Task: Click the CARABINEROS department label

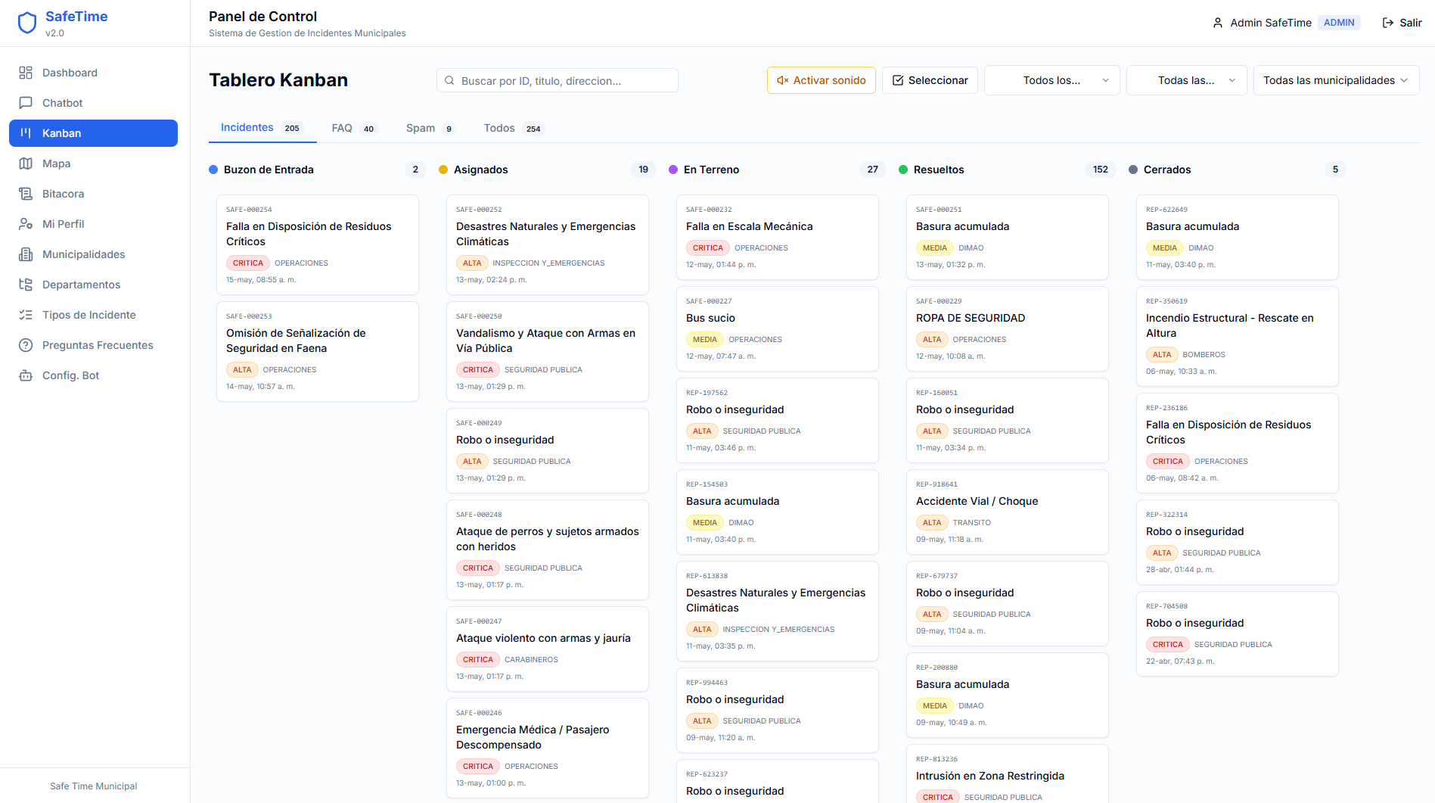Action: coord(531,660)
